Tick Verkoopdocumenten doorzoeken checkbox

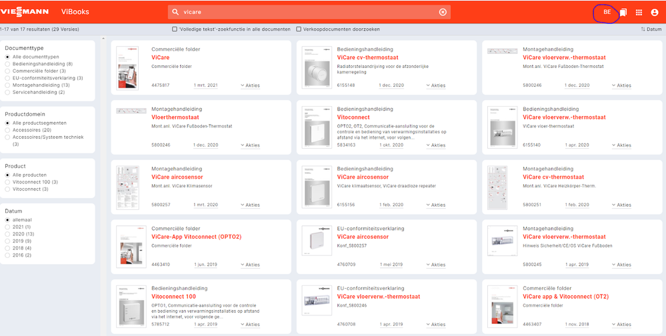(x=299, y=29)
